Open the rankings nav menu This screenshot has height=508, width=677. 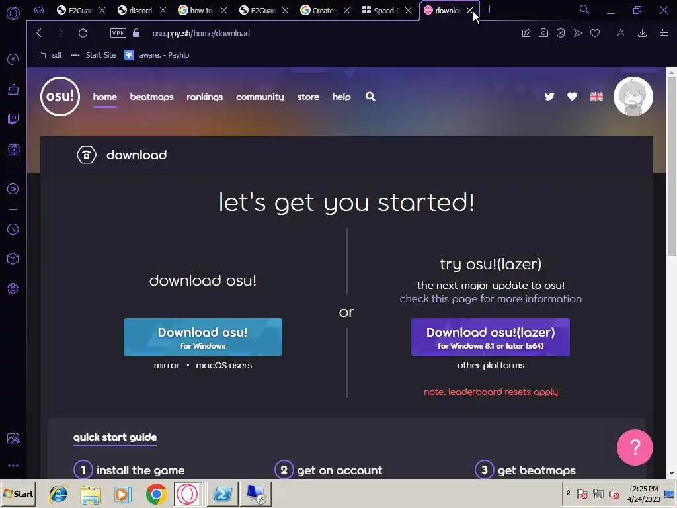pyautogui.click(x=205, y=97)
